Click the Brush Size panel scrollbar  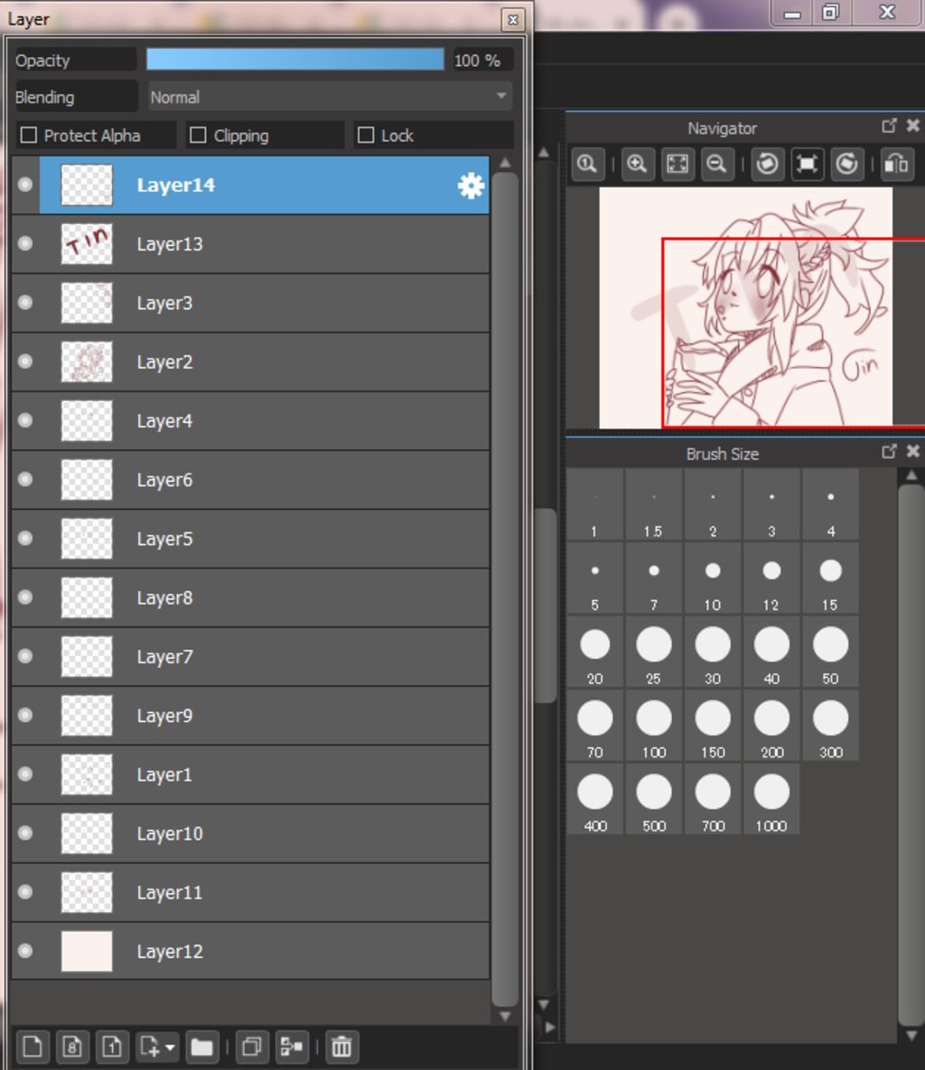tap(911, 754)
